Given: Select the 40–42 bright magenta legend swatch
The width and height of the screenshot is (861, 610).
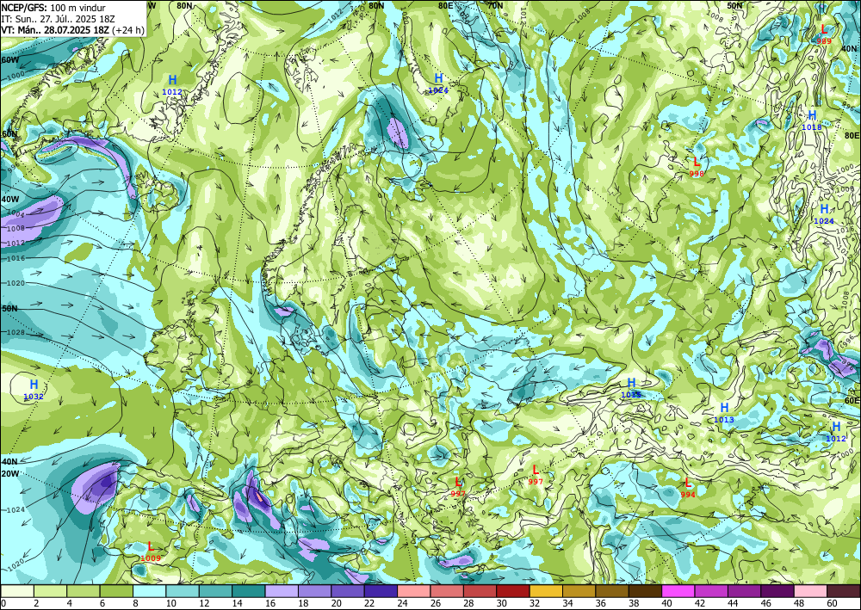Looking at the screenshot, I should [678, 591].
